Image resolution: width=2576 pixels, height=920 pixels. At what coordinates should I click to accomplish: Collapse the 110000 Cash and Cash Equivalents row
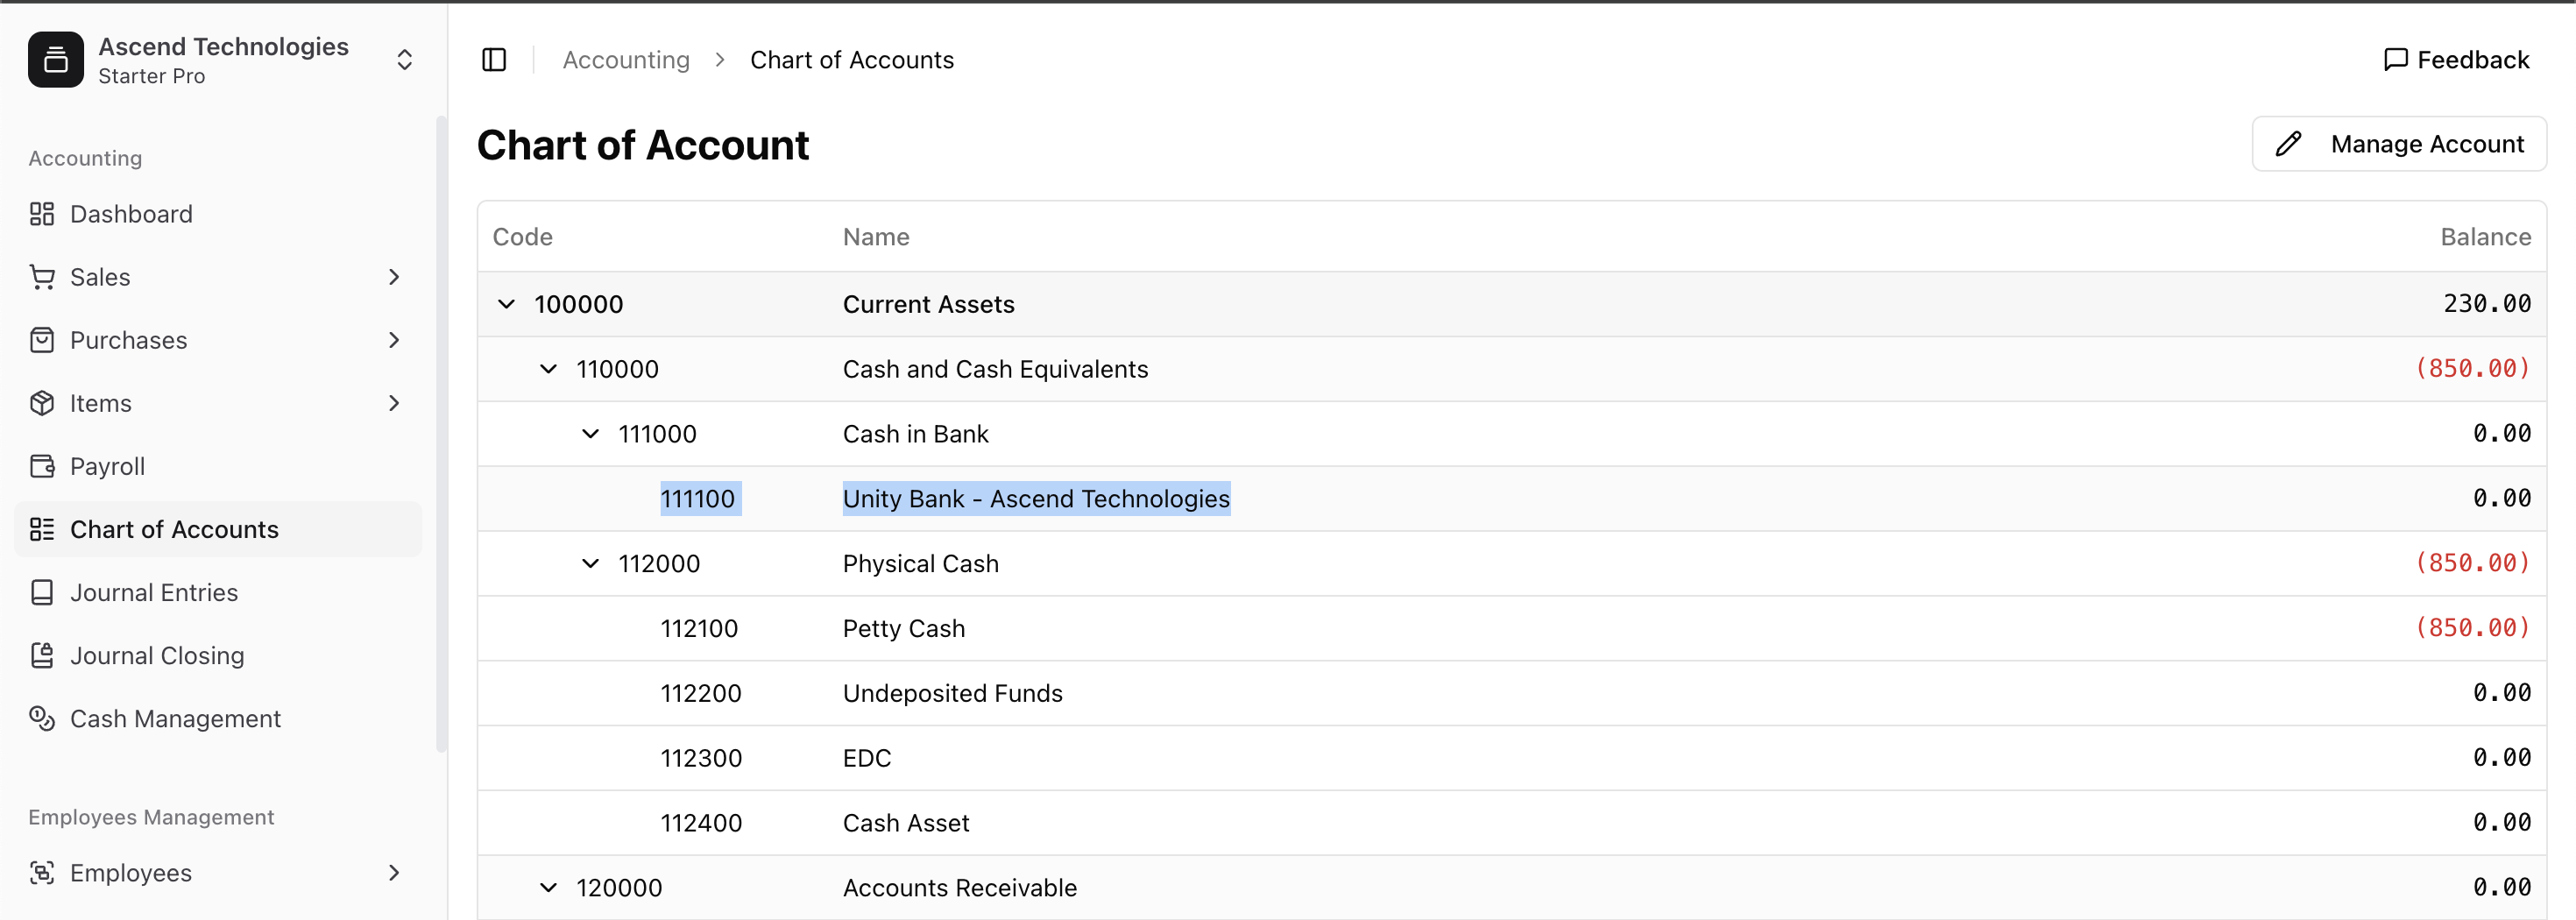point(549,369)
